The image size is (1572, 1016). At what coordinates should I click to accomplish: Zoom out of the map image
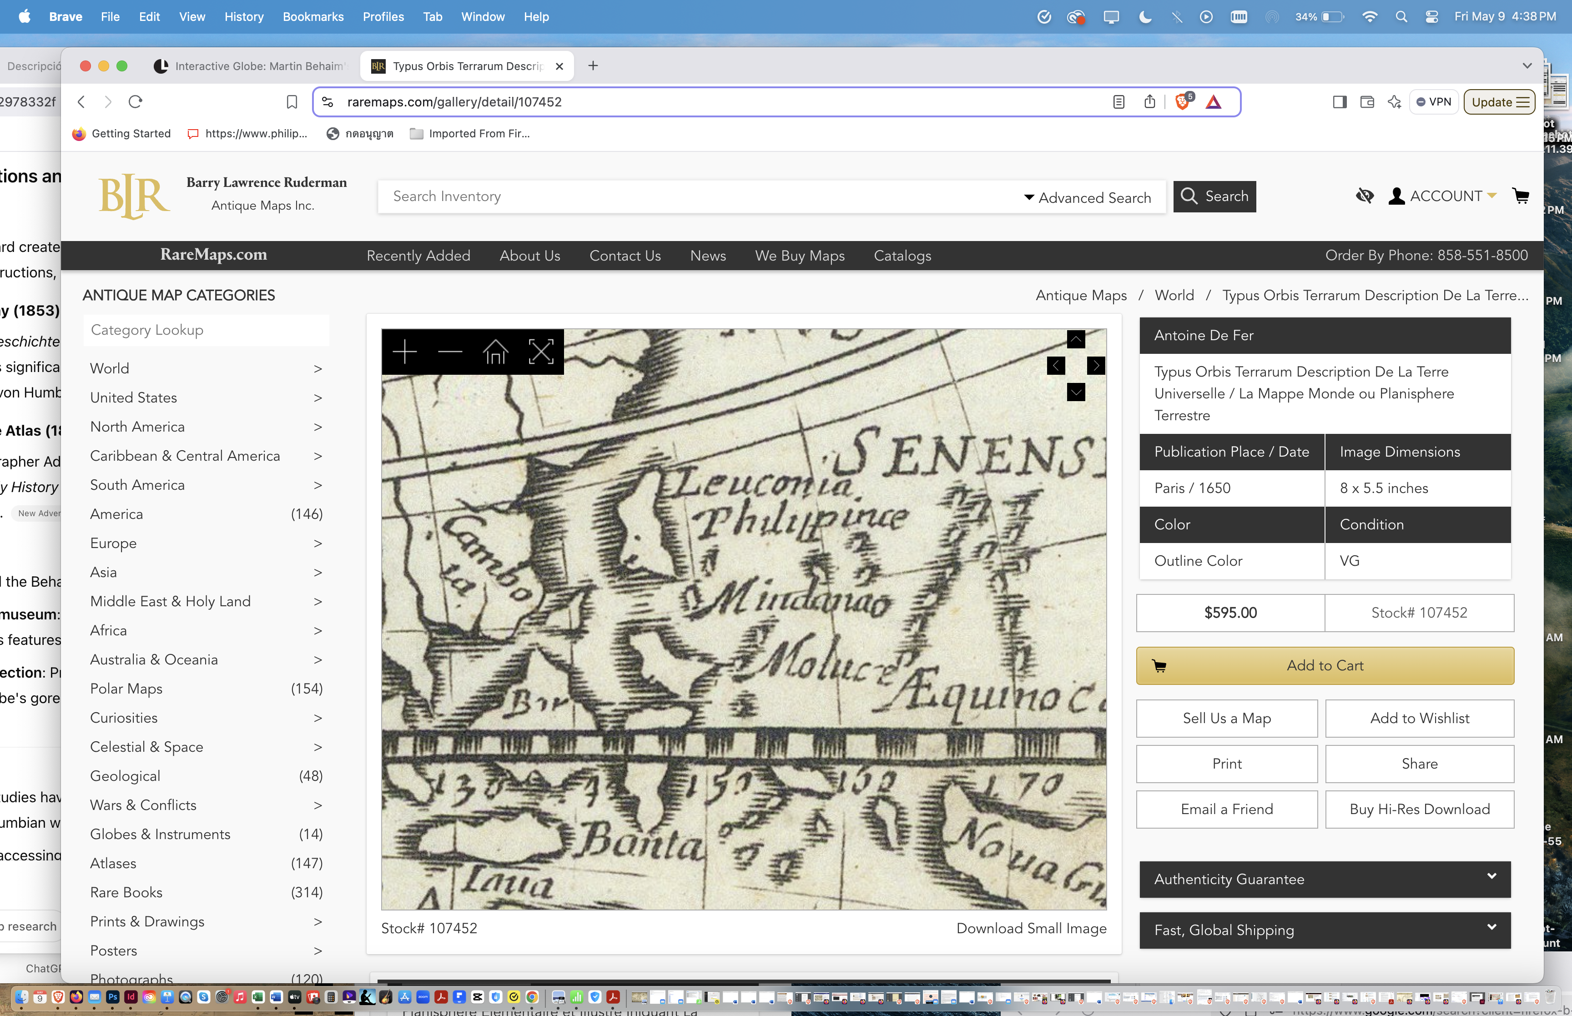450,352
